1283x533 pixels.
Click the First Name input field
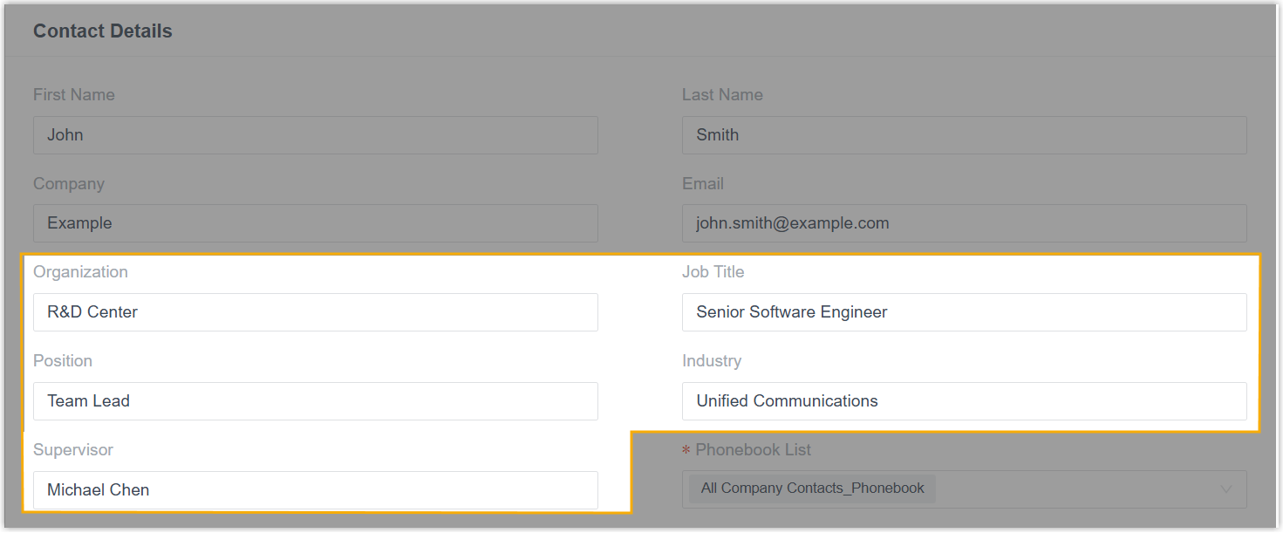315,135
